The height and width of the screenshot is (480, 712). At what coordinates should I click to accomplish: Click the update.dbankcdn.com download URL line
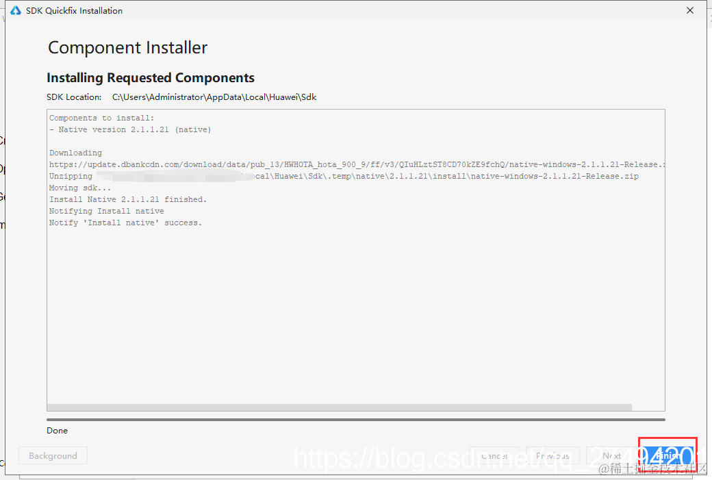pos(357,164)
